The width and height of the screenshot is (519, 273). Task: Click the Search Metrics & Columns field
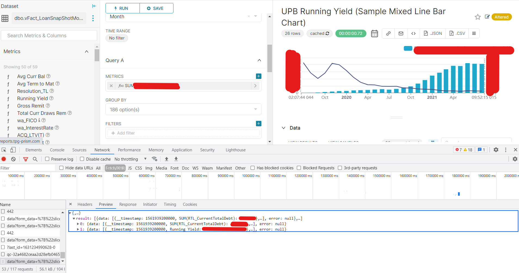click(49, 35)
